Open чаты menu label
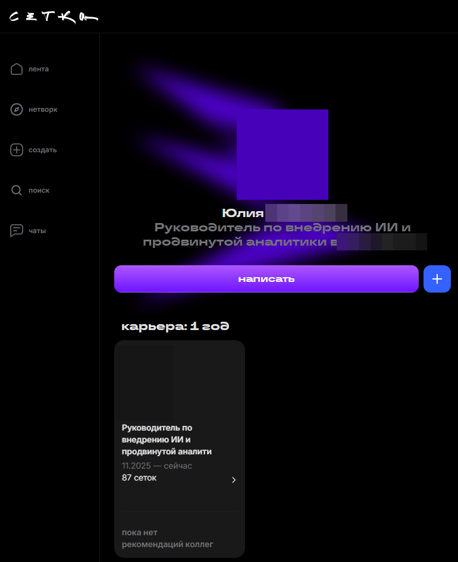Image resolution: width=458 pixels, height=562 pixels. pyautogui.click(x=37, y=231)
